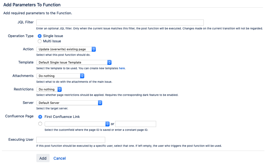Viewport: 266px width, 166px height.
Task: Click the 'here' link to create templates
Action: [122, 68]
